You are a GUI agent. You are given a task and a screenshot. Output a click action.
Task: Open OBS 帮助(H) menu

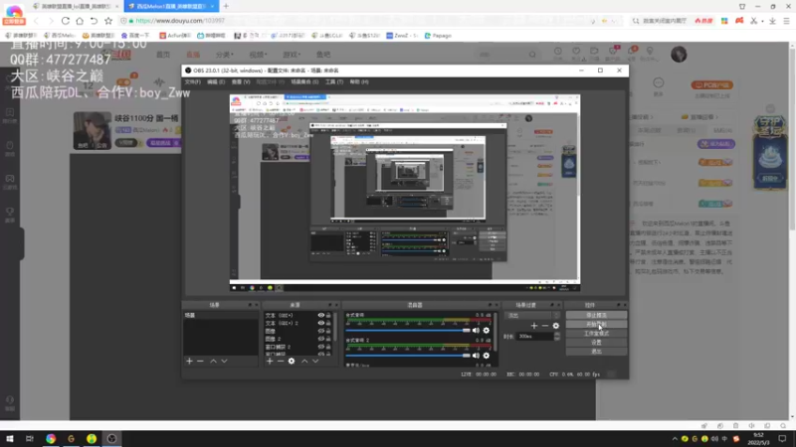click(359, 81)
